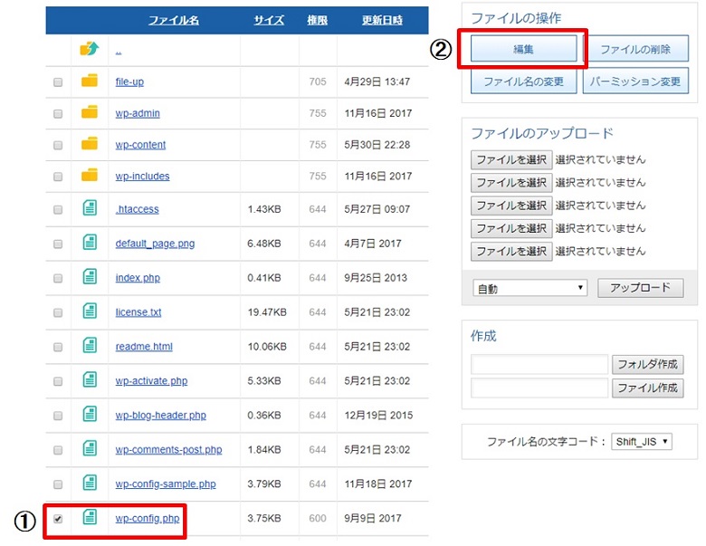The width and height of the screenshot is (706, 546).
Task: Click the readme.html file icon
Action: (90, 345)
